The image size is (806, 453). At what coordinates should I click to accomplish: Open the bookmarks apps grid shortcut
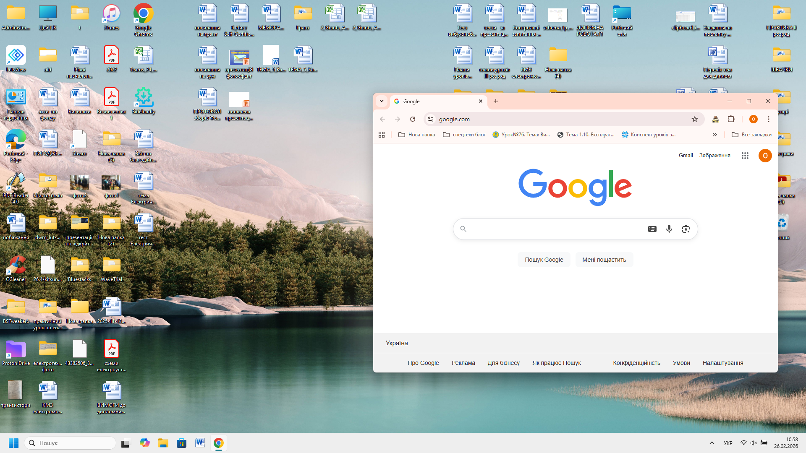pos(382,135)
